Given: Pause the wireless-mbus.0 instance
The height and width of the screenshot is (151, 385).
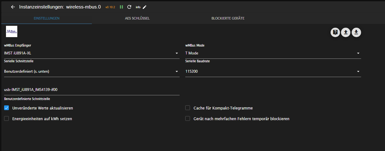Looking at the screenshot, I should pos(121,7).
